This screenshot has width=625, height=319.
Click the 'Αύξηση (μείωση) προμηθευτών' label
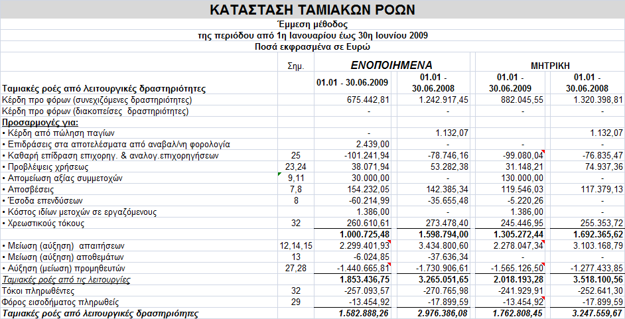(64, 268)
